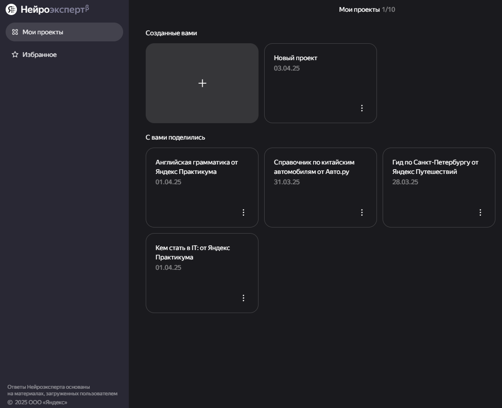Open Гид по Санкт-Петербургу project
Screen dimensions: 502x408
[435, 167]
